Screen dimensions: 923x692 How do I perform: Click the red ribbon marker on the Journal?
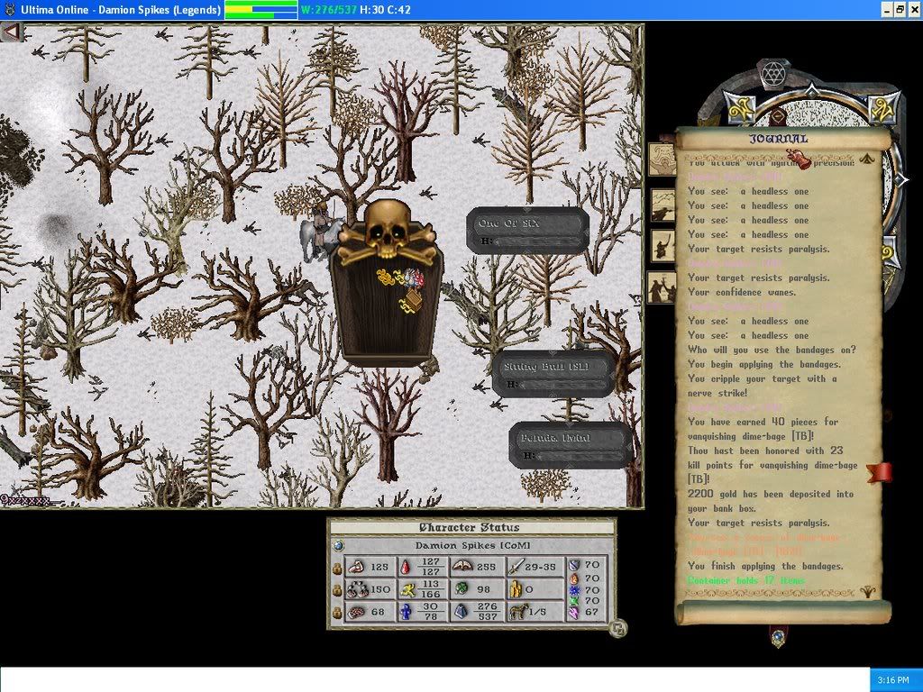[879, 473]
